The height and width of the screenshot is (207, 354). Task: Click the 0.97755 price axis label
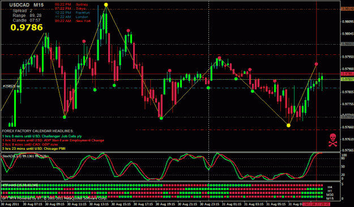coord(348,104)
